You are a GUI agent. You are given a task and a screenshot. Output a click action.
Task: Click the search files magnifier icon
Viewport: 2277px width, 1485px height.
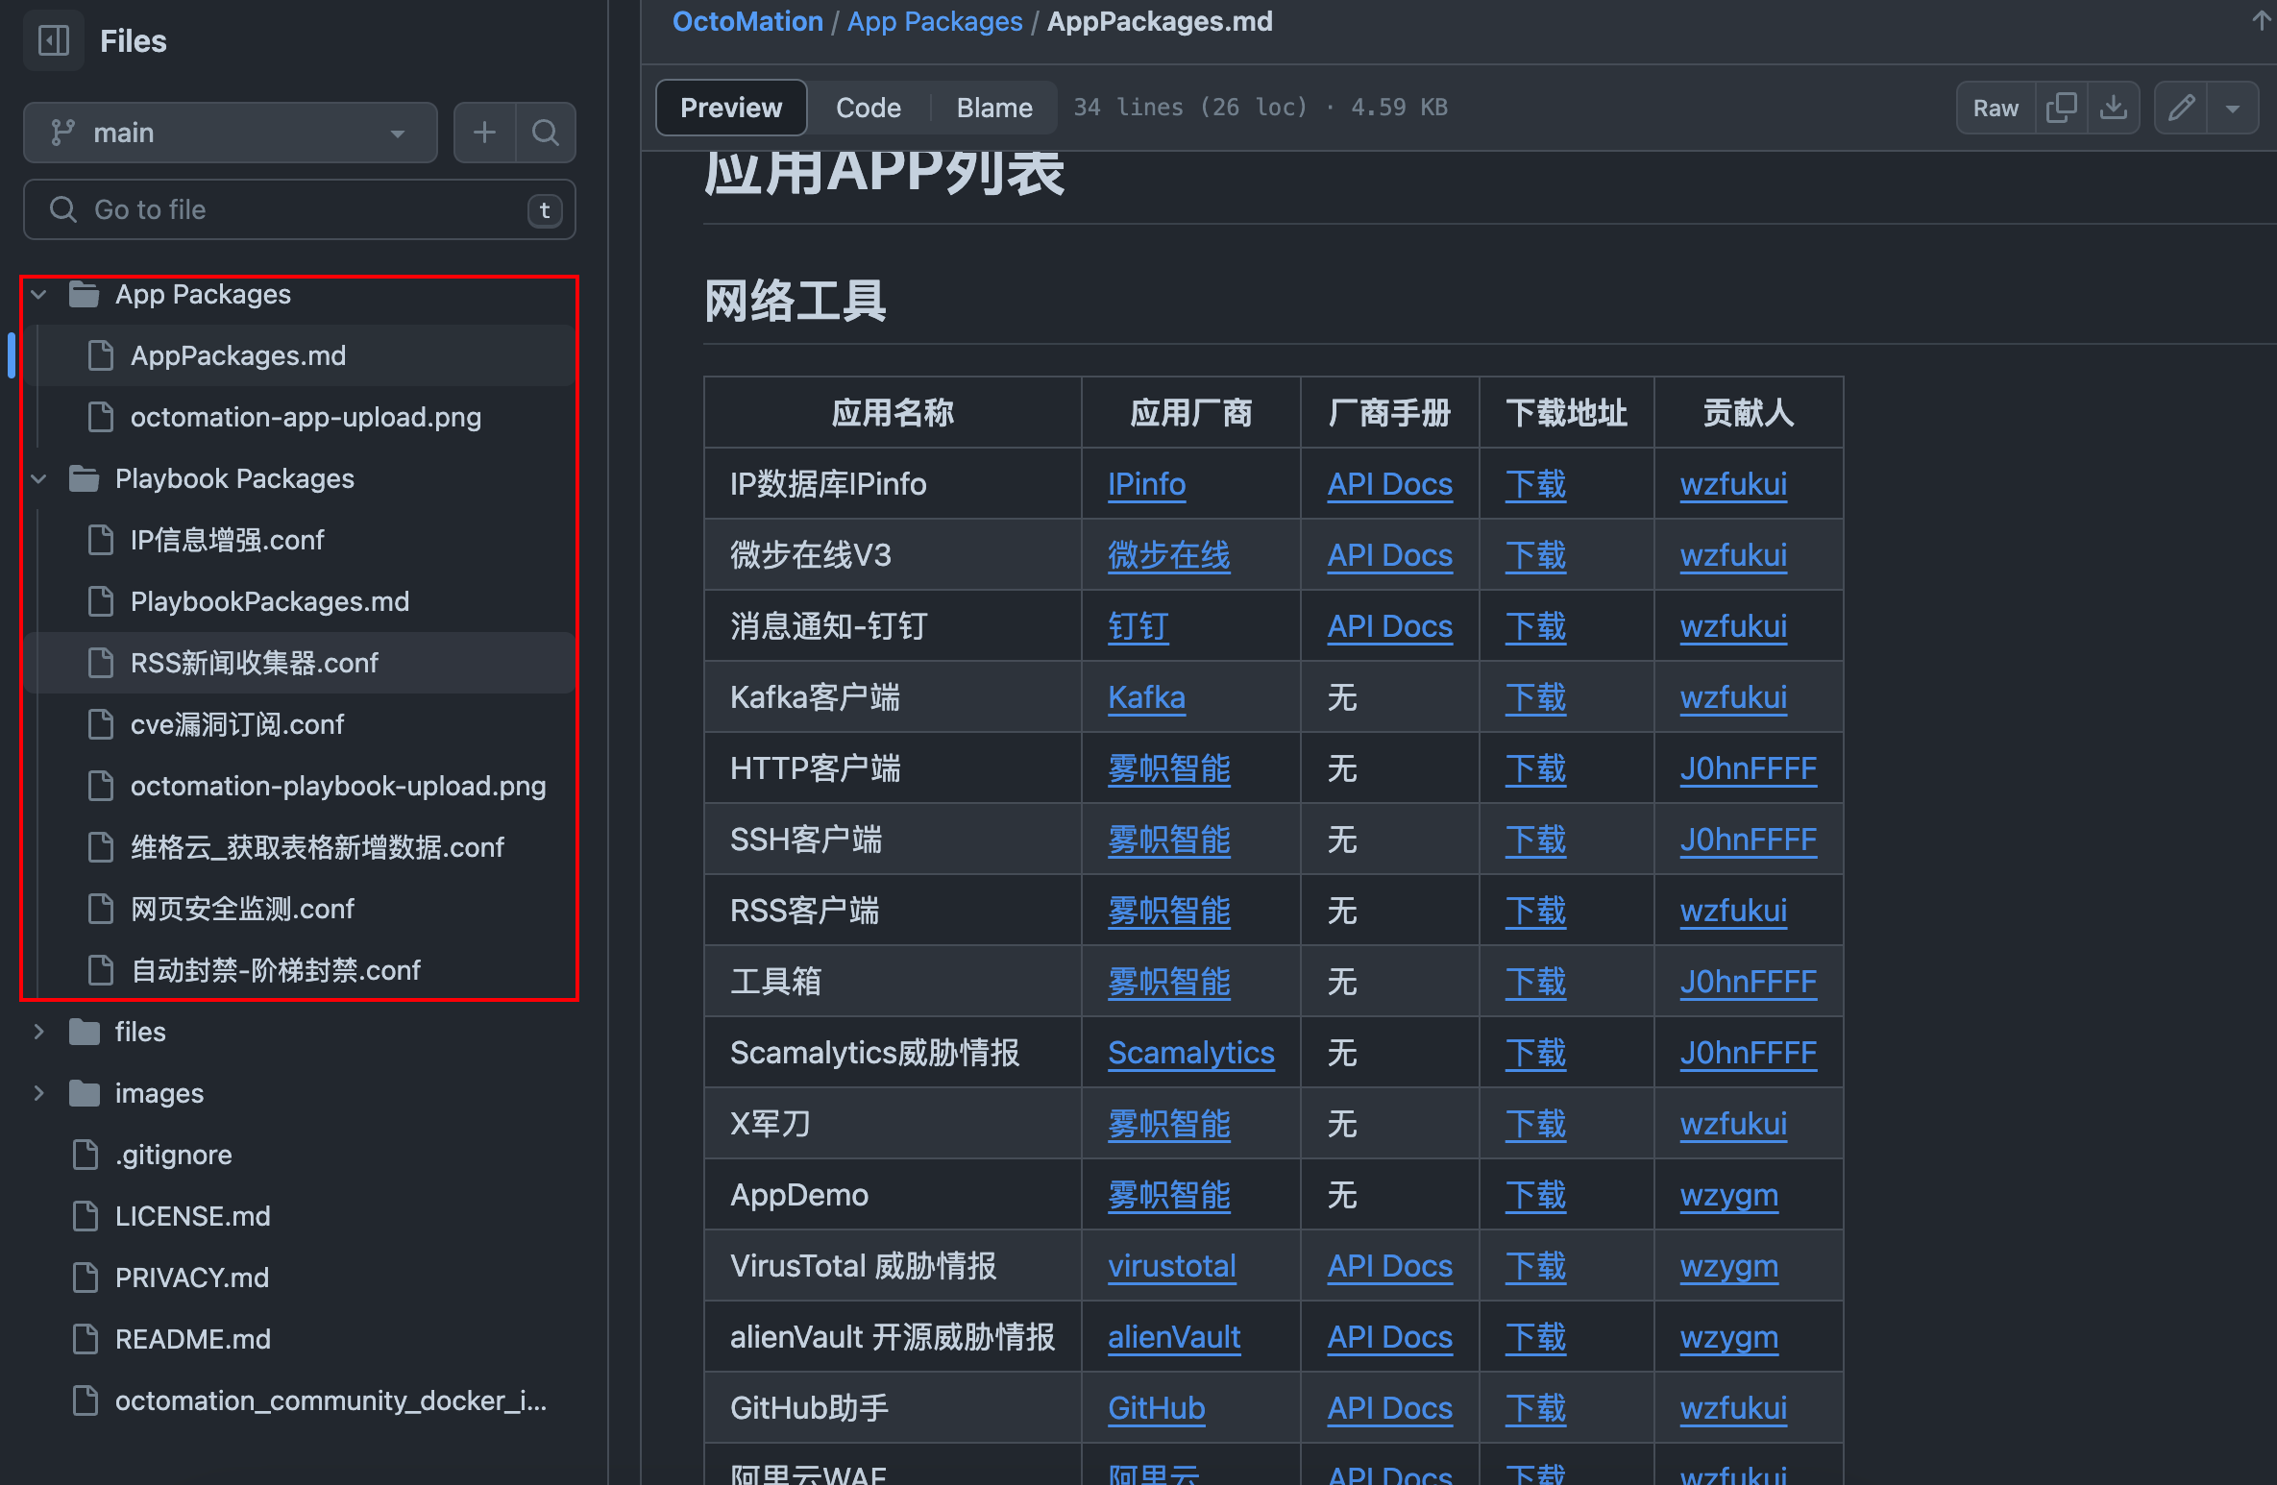[x=546, y=133]
